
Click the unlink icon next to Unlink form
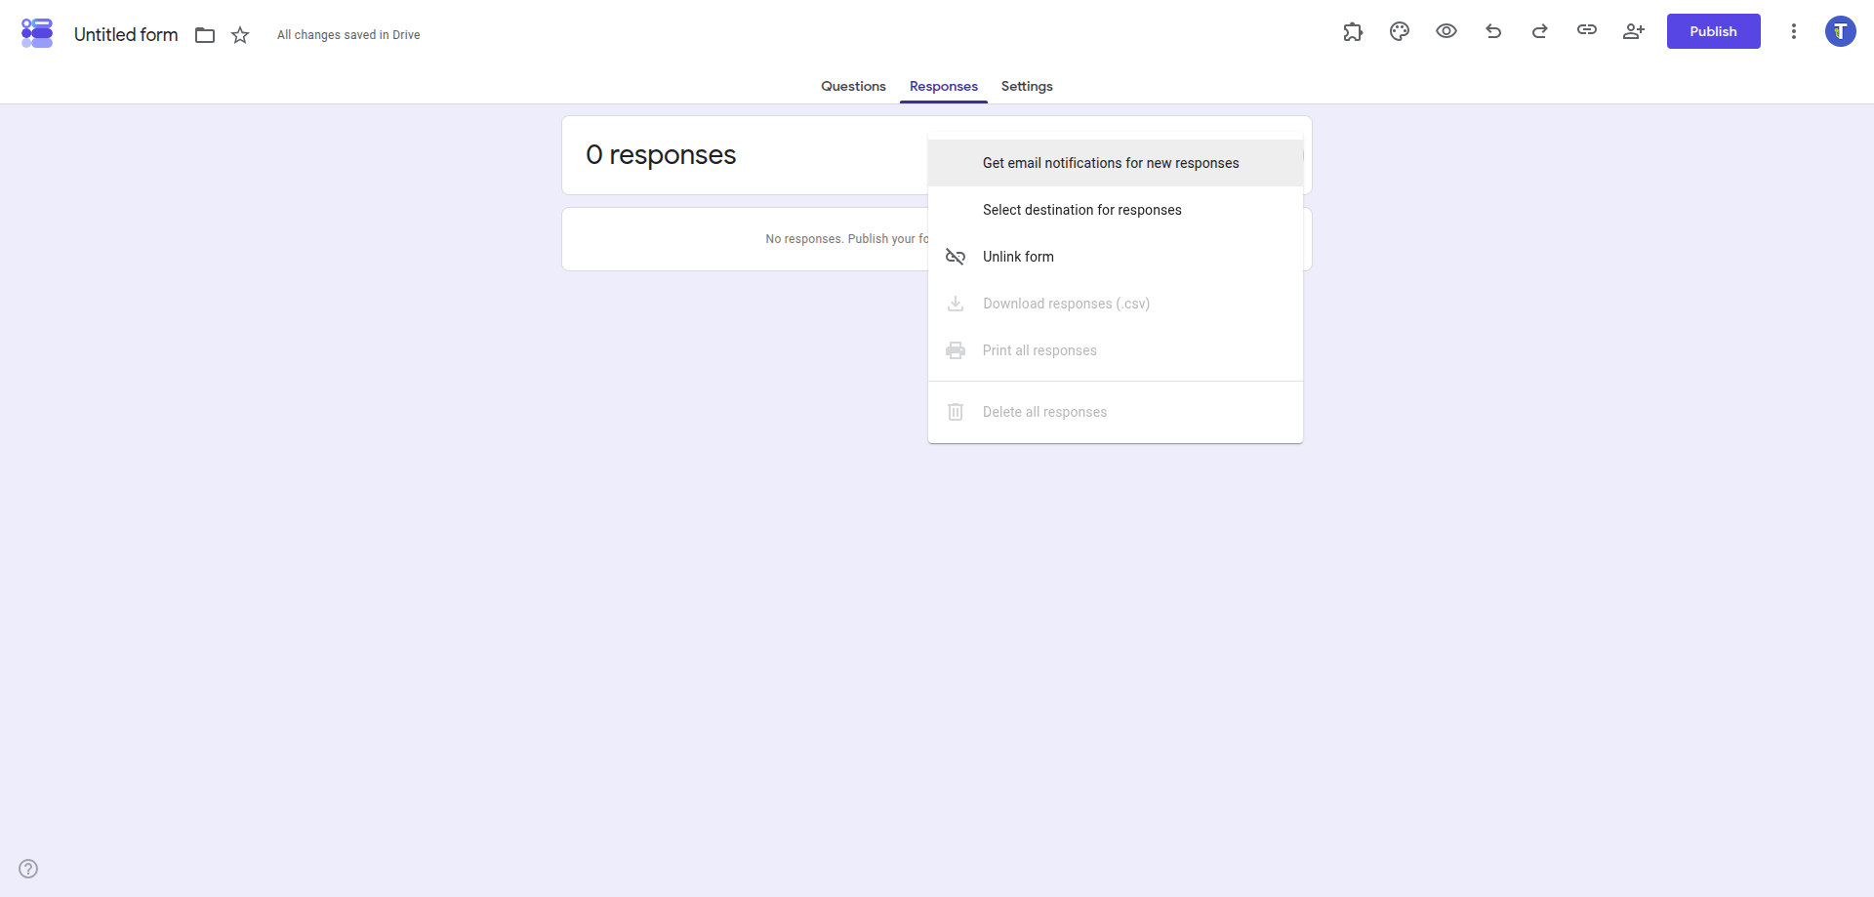pos(956,257)
